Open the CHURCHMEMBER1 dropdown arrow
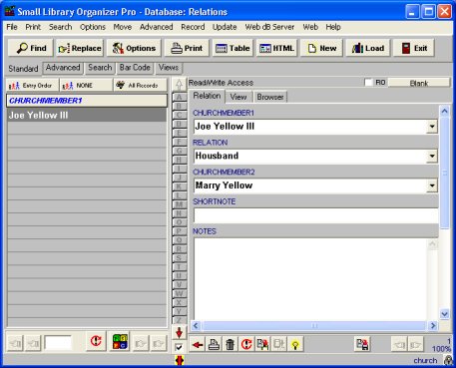456x368 pixels. [432, 127]
